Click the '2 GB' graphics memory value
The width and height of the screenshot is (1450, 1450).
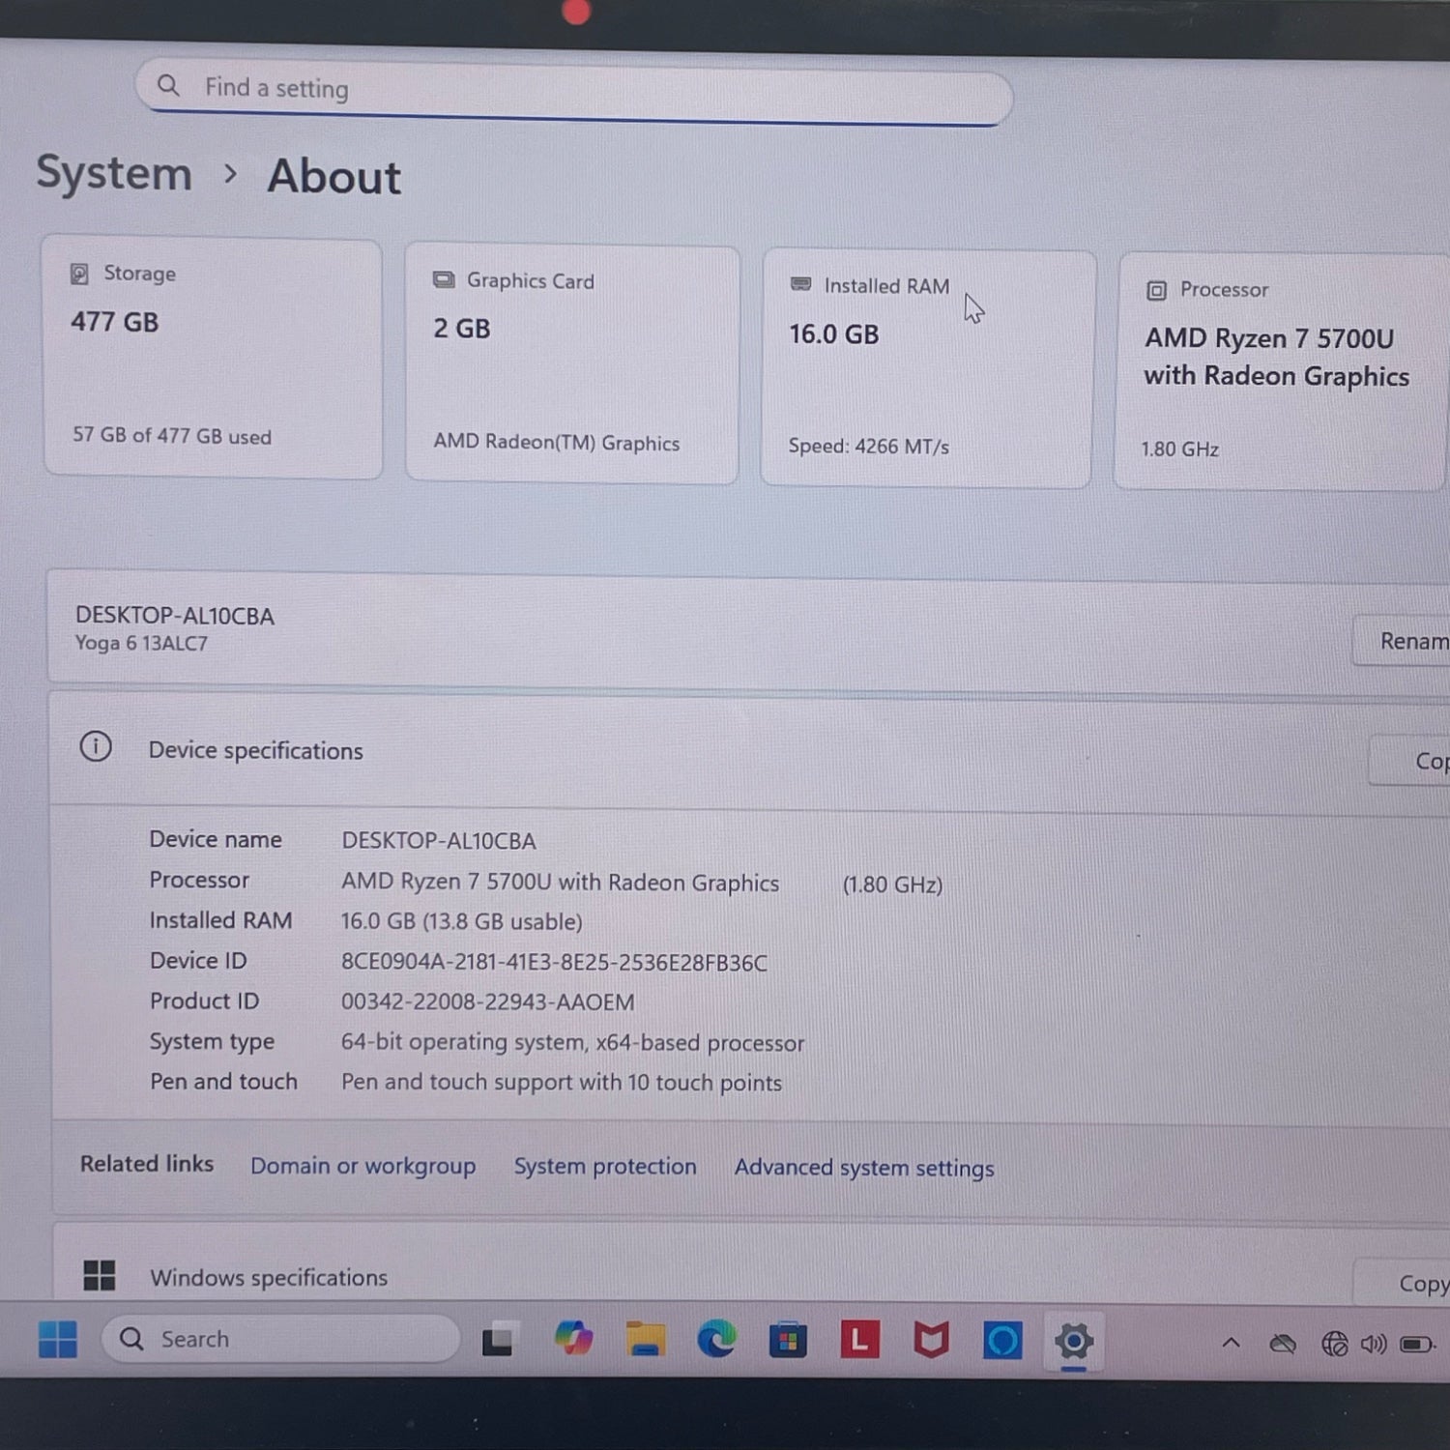[x=462, y=329]
